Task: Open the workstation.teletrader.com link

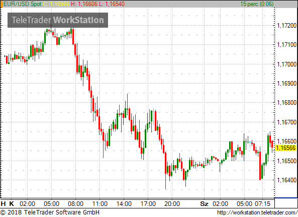Action: pyautogui.click(x=257, y=212)
